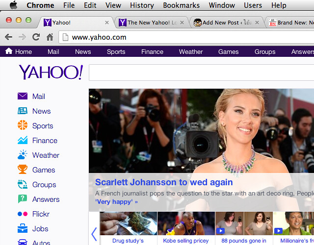Open the History menu

pos(142,5)
